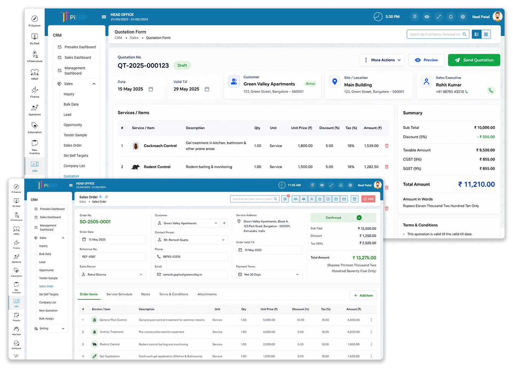Open My Desk in Quotation window sidebar
The image size is (513, 368).
34,39
